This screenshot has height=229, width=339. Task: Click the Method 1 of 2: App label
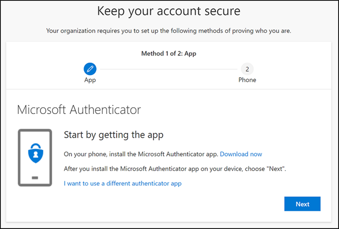point(169,54)
